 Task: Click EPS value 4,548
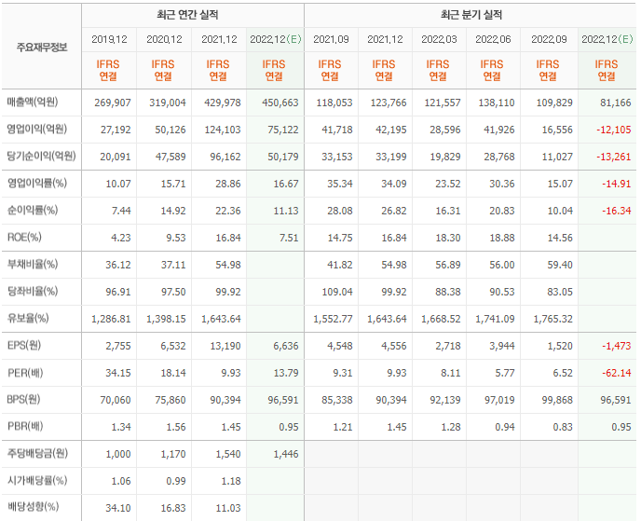pyautogui.click(x=340, y=346)
